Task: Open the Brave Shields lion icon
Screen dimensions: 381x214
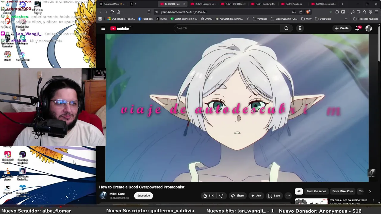Action: tap(308, 12)
